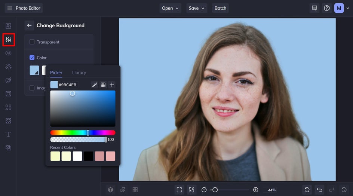This screenshot has height=196, width=353.
Task: Uncheck the Color checkbox
Action: [32, 58]
